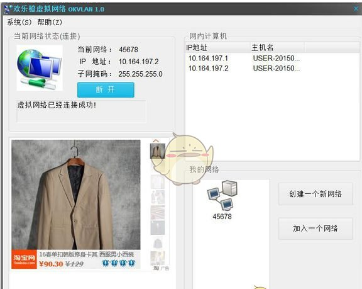Click the globe and monitors network status icon
Viewport: 362px width, 289px height.
[40, 68]
